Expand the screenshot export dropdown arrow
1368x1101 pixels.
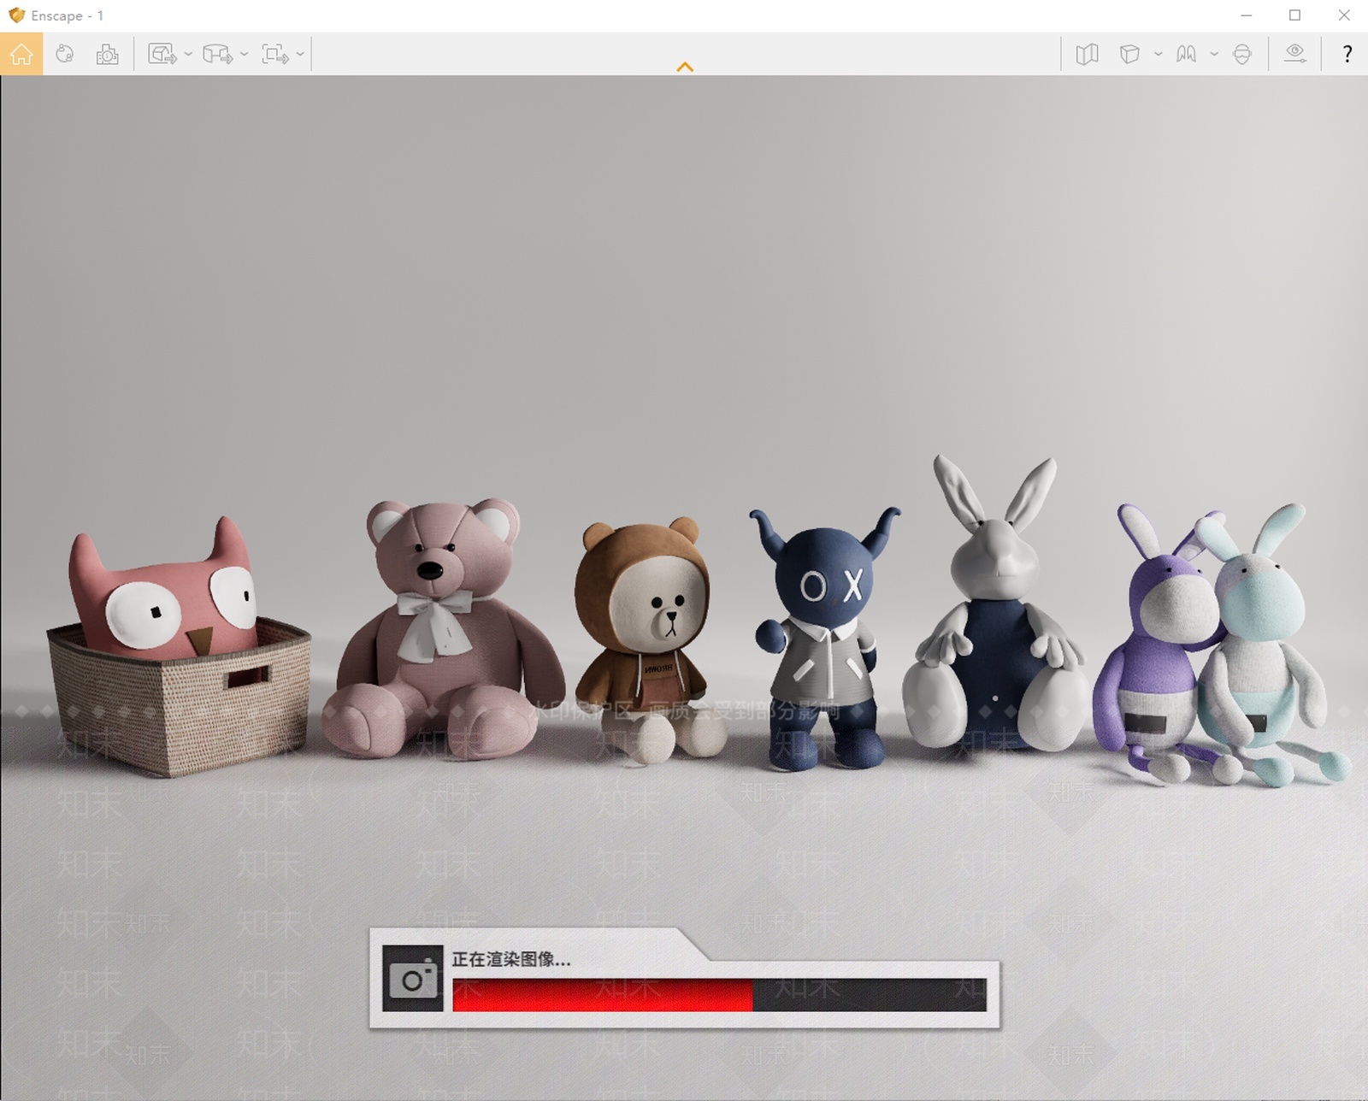coord(188,54)
